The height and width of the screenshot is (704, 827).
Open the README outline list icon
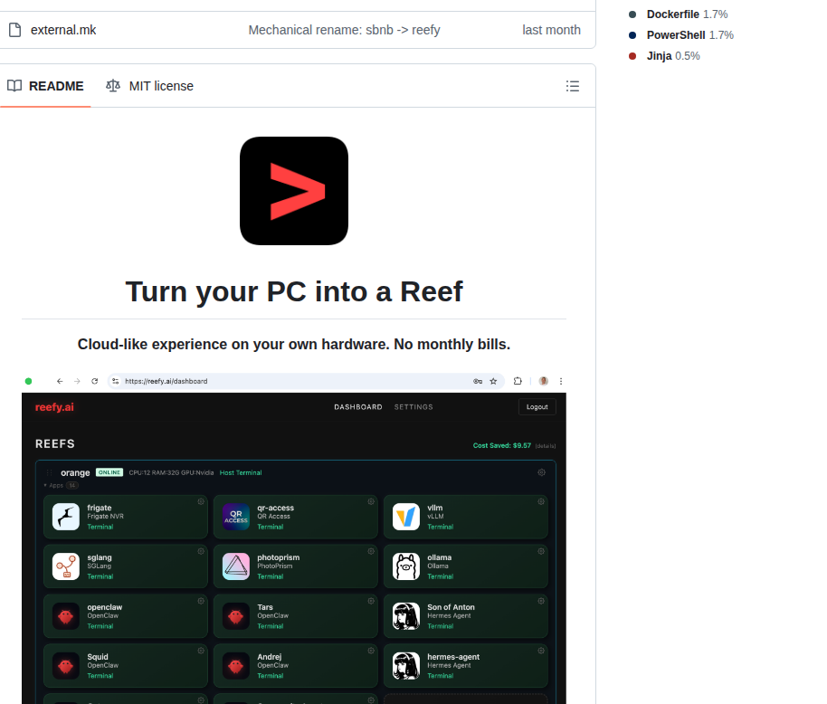572,86
